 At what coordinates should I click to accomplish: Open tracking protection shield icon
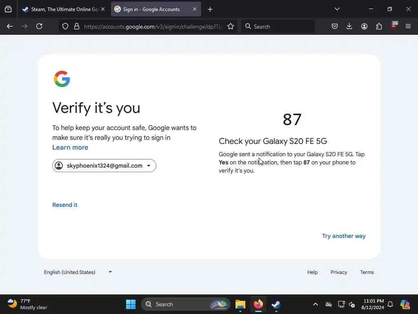click(65, 27)
